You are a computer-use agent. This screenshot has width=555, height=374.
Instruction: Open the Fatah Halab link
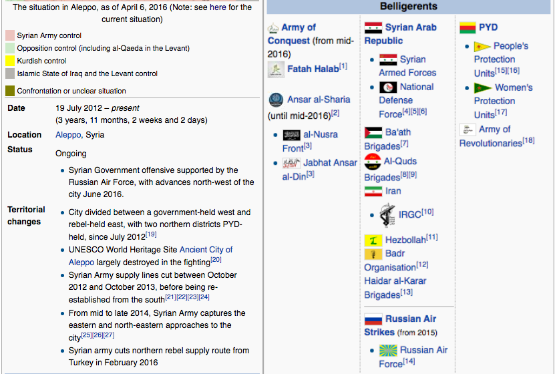pyautogui.click(x=313, y=69)
